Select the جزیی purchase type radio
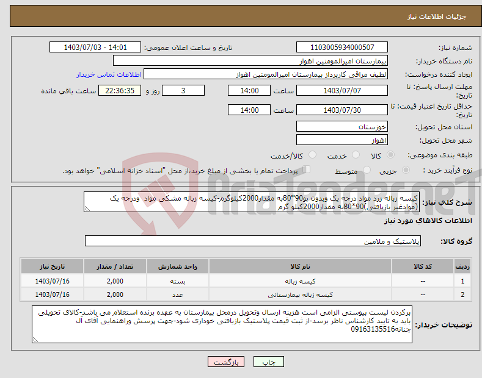Viewport: 482px width, 378px height. pyautogui.click(x=406, y=170)
